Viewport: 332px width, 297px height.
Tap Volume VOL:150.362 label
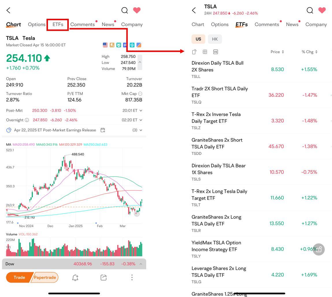point(22,234)
